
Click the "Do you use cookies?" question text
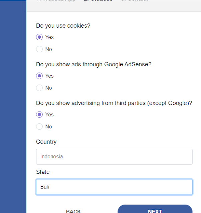[x=63, y=25]
